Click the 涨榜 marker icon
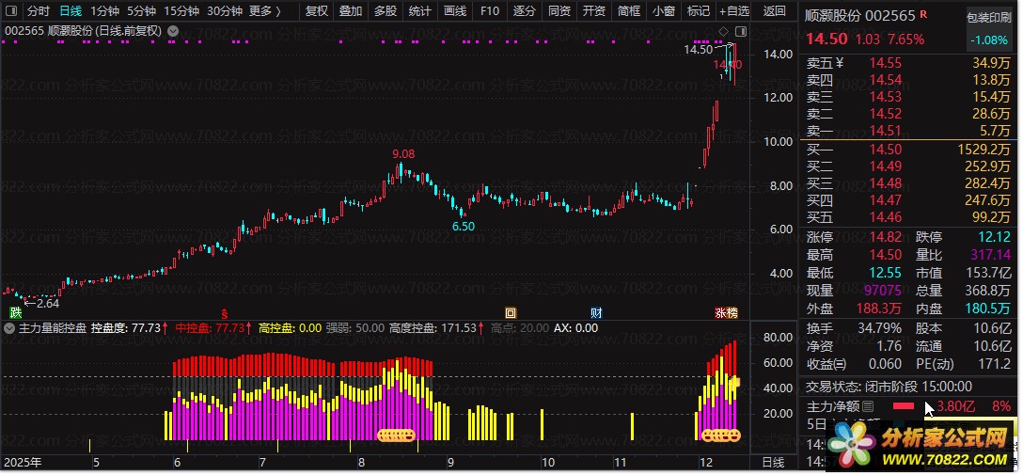 pyautogui.click(x=726, y=313)
